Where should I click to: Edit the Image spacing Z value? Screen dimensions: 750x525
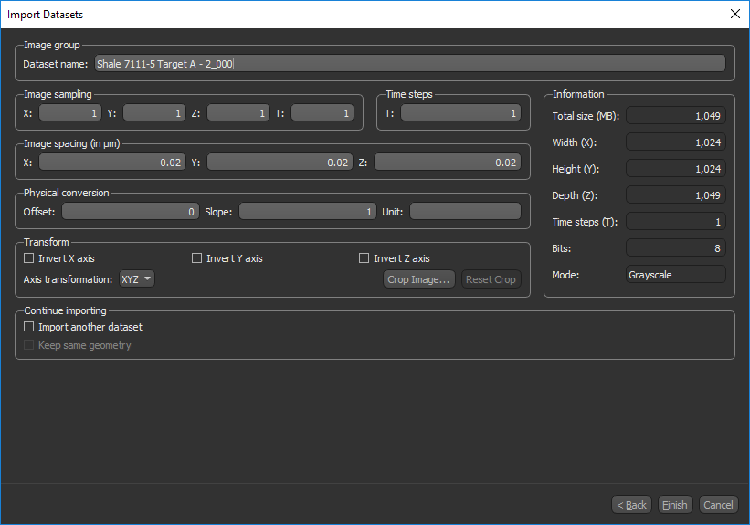pos(447,163)
